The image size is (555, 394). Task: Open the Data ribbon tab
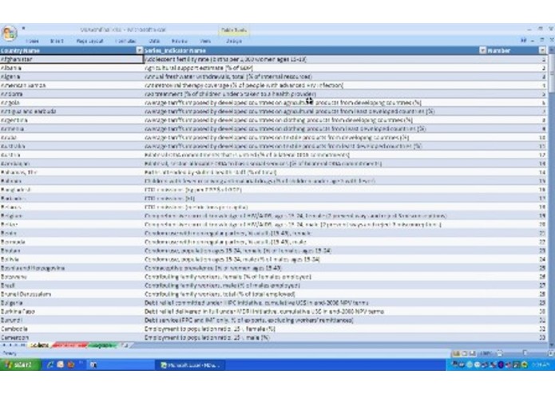pos(154,41)
